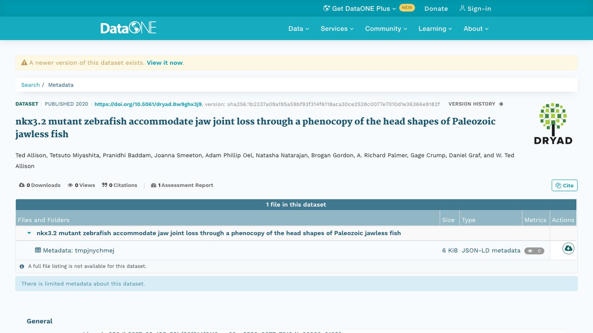The width and height of the screenshot is (593, 333).
Task: Open the Data dropdown menu
Action: tap(299, 28)
